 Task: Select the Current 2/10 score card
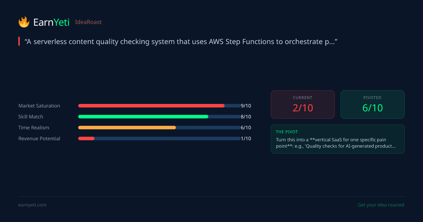pos(302,104)
